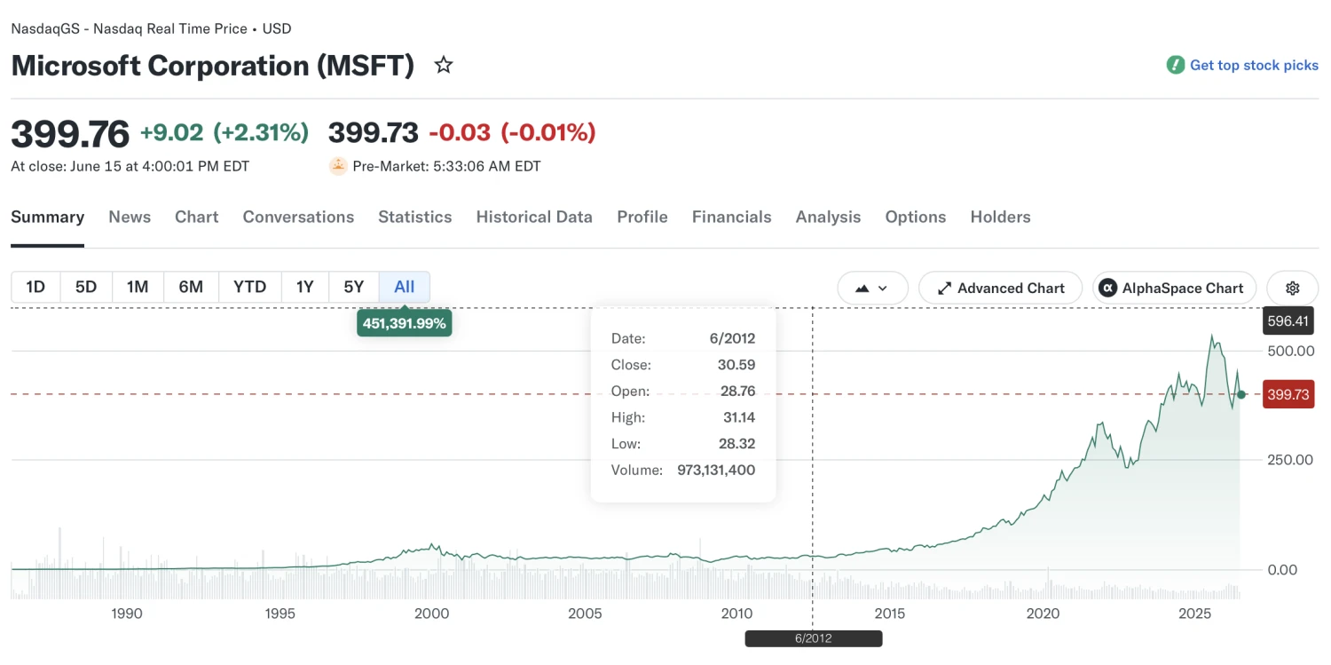Click Get top stock picks link
This screenshot has height=665, width=1331.
click(x=1254, y=65)
